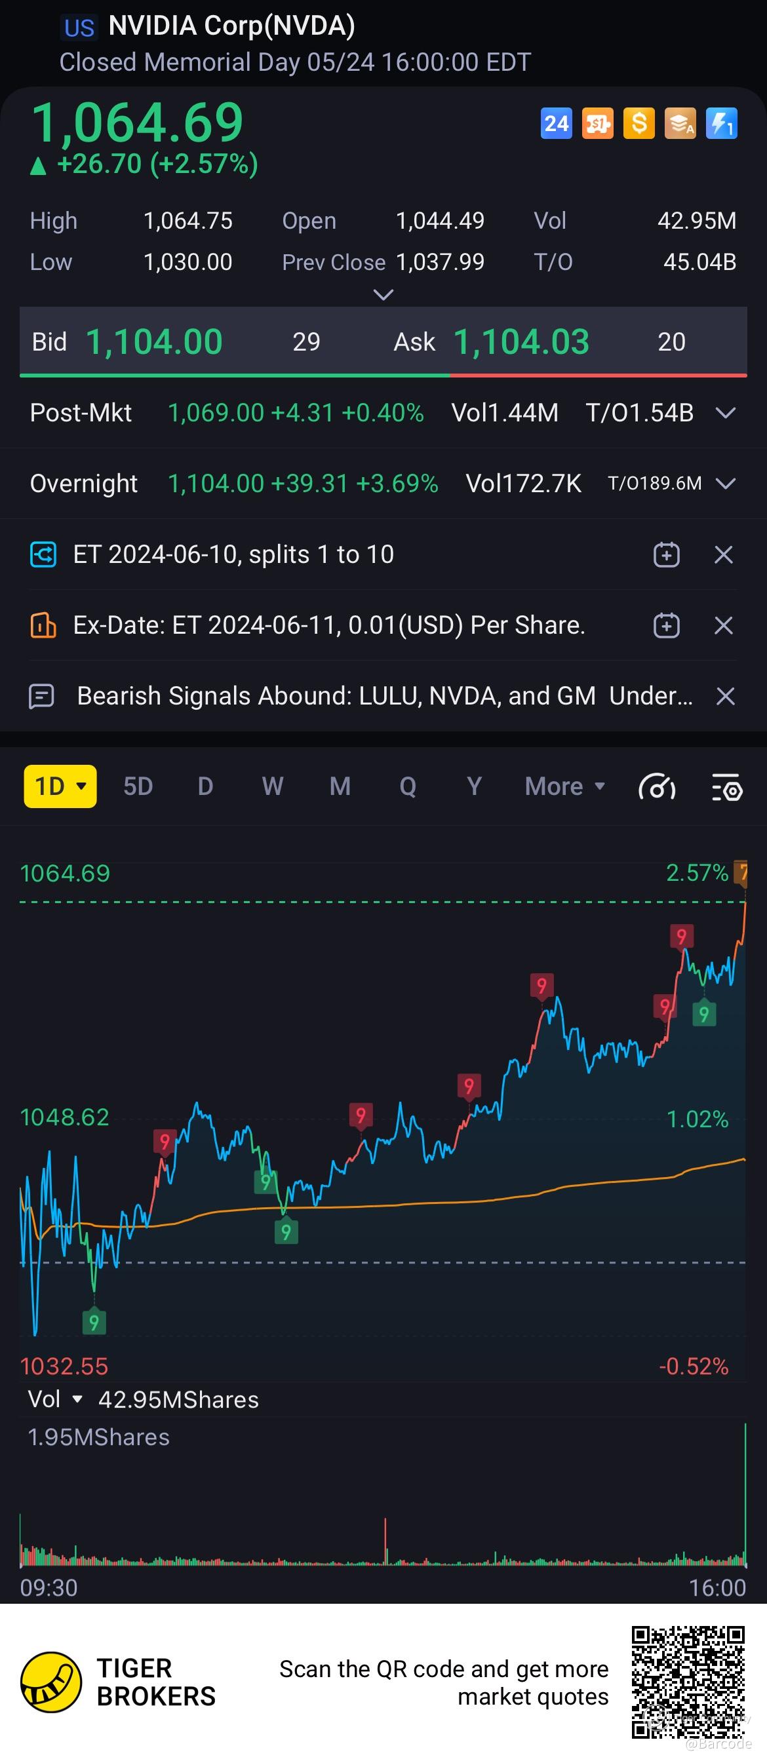Tap the Post-Mkt price 1,069.00
This screenshot has height=1761, width=767.
click(x=216, y=413)
